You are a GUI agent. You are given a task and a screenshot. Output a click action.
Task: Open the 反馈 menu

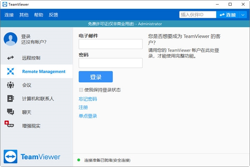(x=53, y=15)
